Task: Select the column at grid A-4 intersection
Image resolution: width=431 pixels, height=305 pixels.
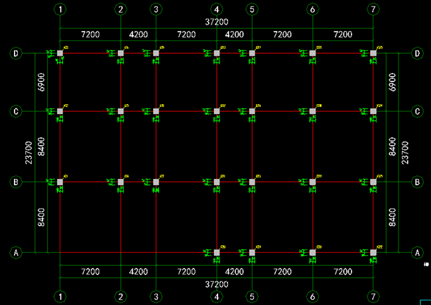Action: [x=217, y=252]
